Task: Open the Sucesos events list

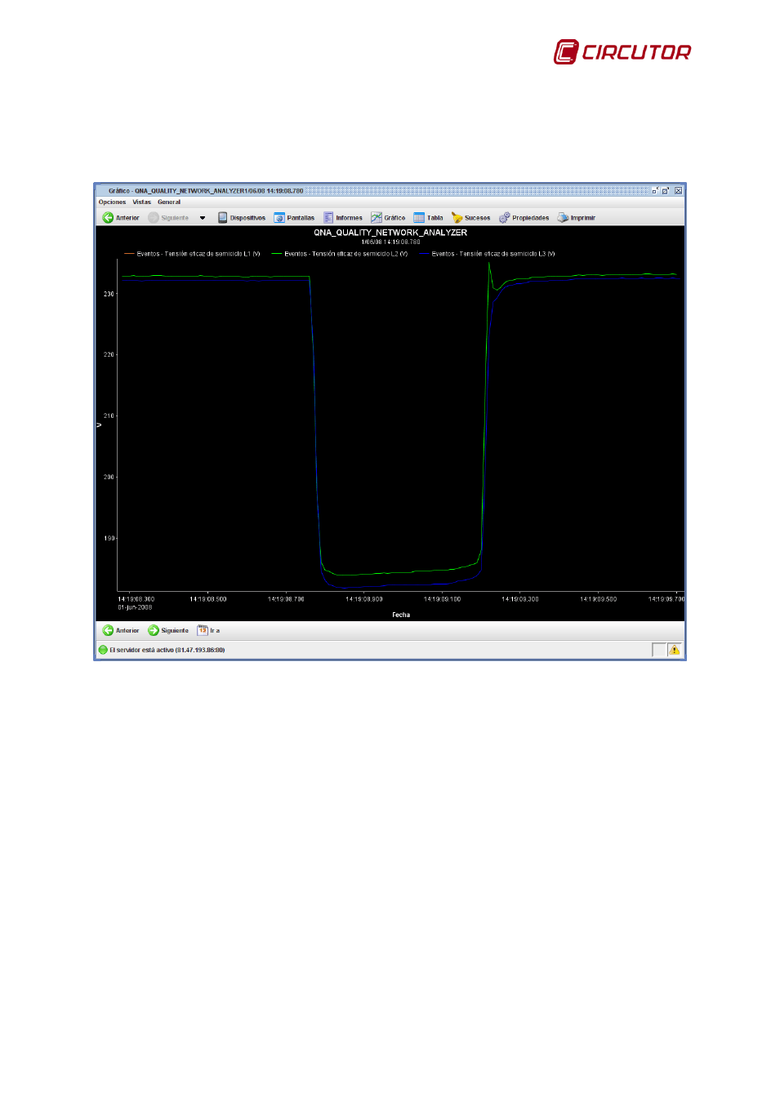Action: (x=471, y=218)
